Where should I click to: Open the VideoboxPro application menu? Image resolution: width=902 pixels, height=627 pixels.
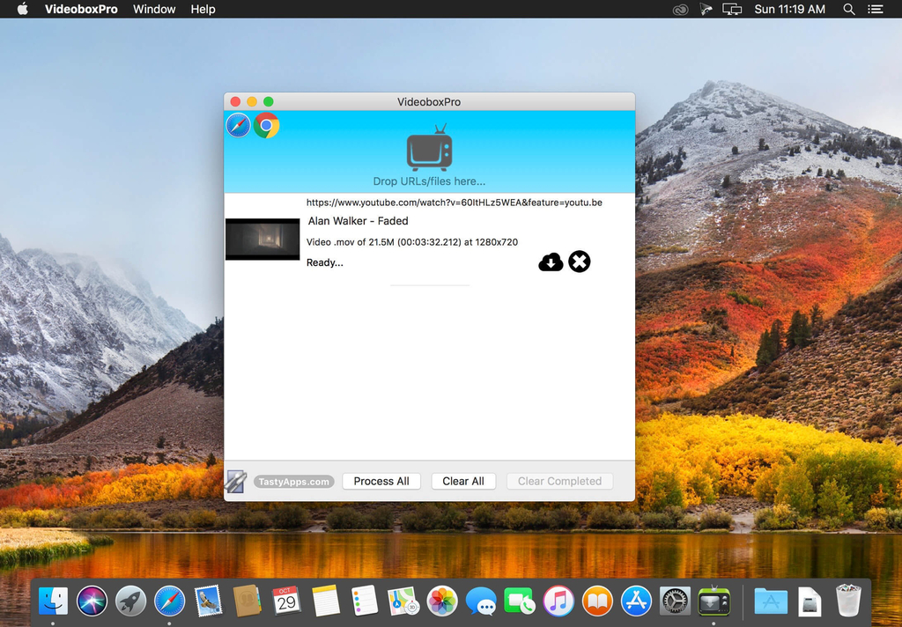[81, 9]
